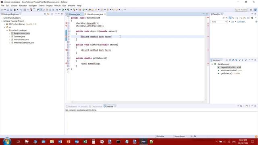Click Windows Start button
Screen dimensions: 258x145
[x=7, y=141]
